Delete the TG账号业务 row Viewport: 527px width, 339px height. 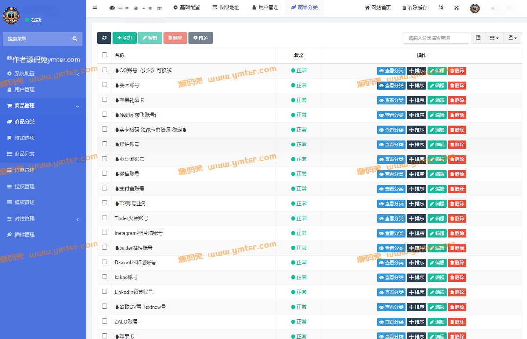[457, 203]
